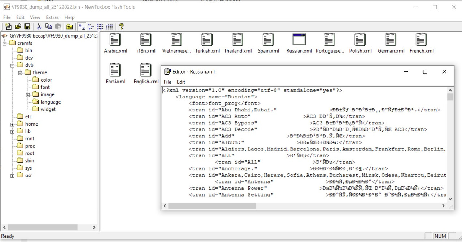Switch to Details view mode
Screen dimensions: 462x242
tap(110, 26)
